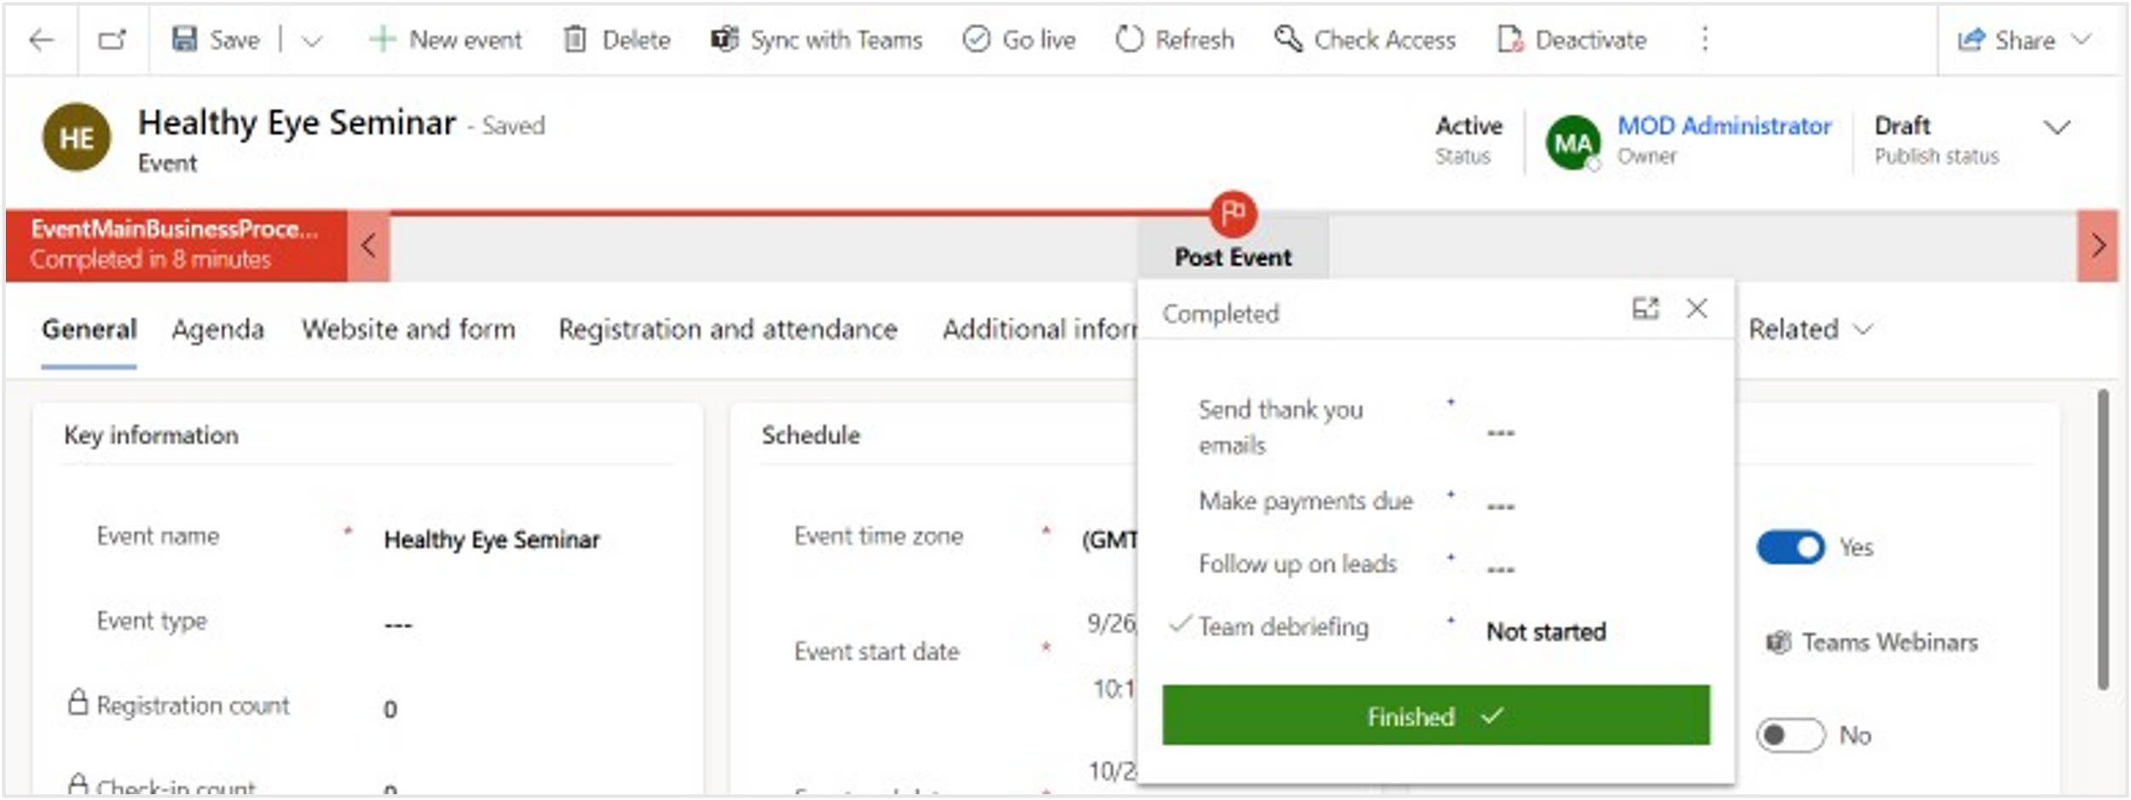Switch to the General tab

pos(90,329)
